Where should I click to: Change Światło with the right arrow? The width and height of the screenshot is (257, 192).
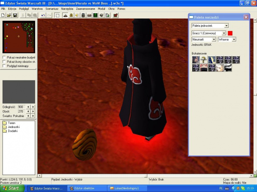[x=33, y=116]
